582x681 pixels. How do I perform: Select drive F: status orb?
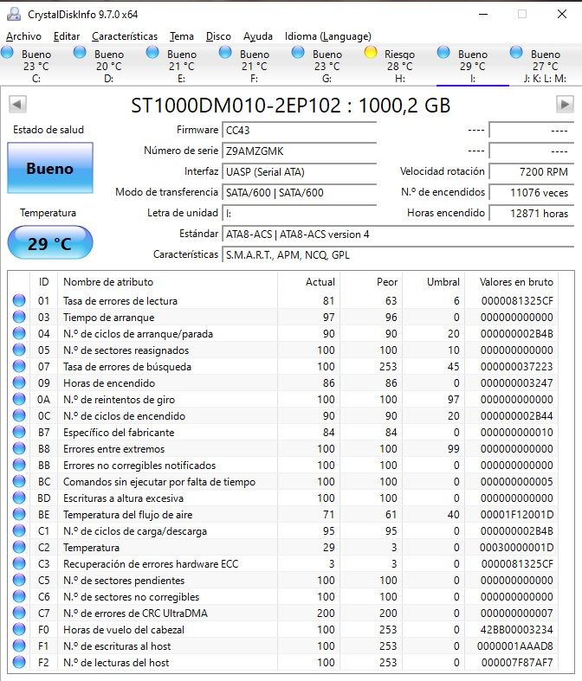point(225,53)
